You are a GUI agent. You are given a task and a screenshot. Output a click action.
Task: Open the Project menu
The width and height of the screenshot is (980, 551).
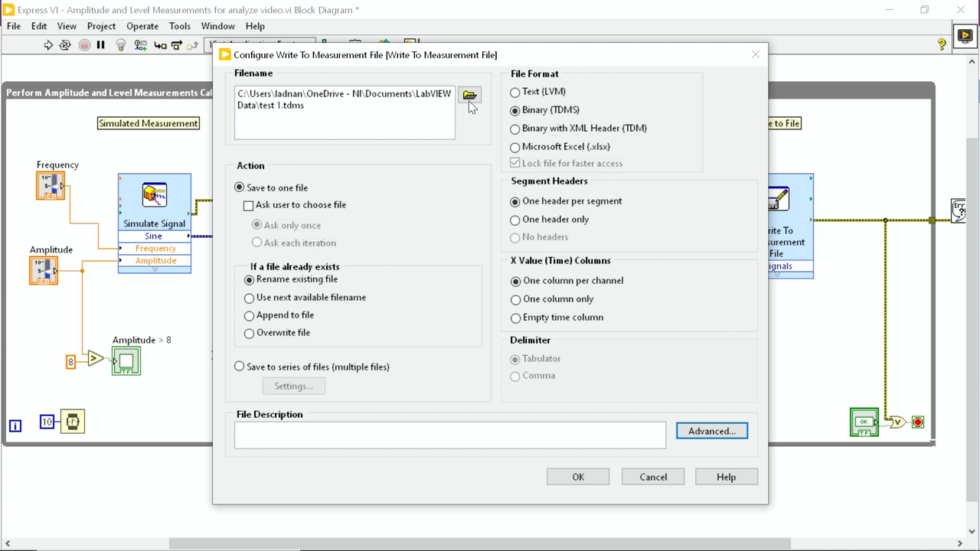point(101,26)
